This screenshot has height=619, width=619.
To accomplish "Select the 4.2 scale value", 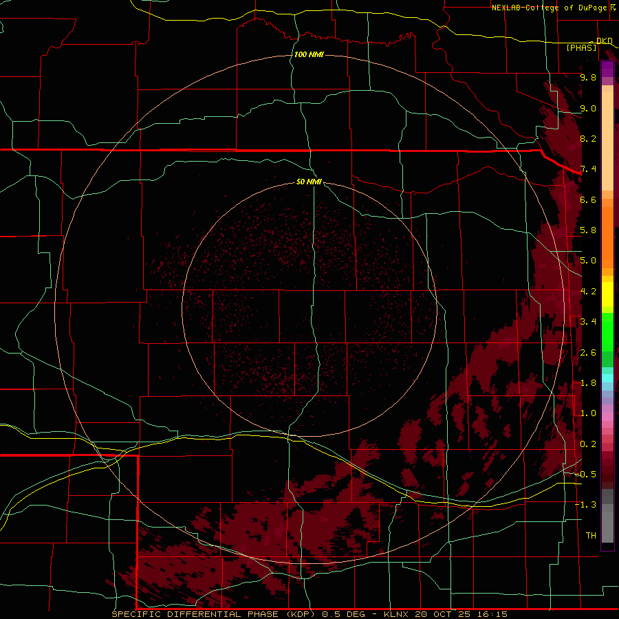I will [588, 292].
